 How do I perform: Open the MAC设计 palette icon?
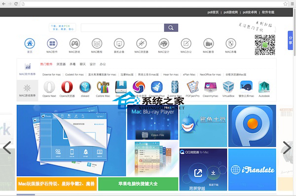click(164, 43)
